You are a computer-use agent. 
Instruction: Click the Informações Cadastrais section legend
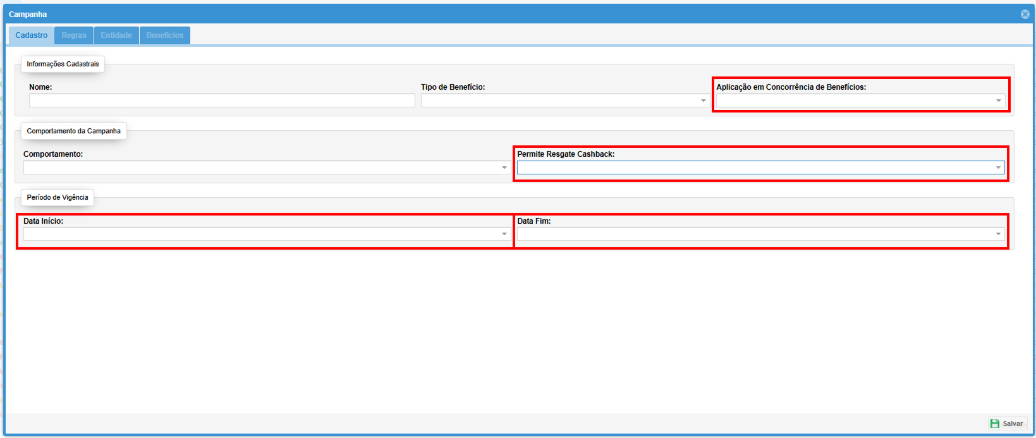point(63,64)
